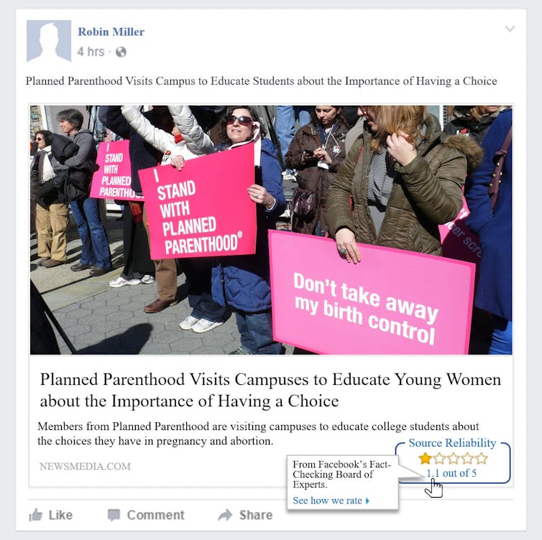Open Robin Miller's profile name link
The height and width of the screenshot is (540, 542).
(x=111, y=32)
